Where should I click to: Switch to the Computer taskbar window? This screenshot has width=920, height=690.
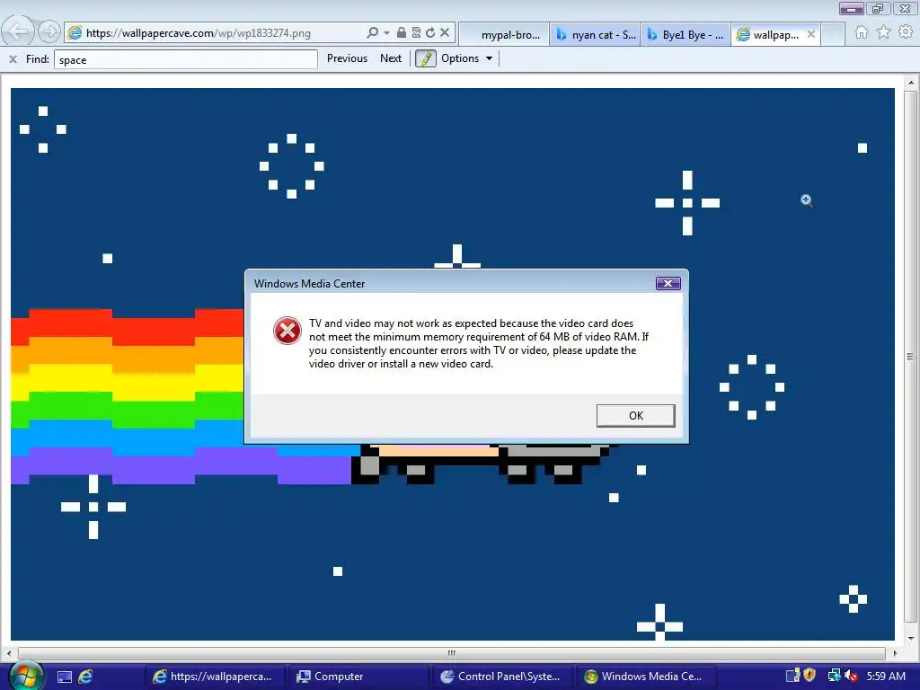click(x=358, y=677)
